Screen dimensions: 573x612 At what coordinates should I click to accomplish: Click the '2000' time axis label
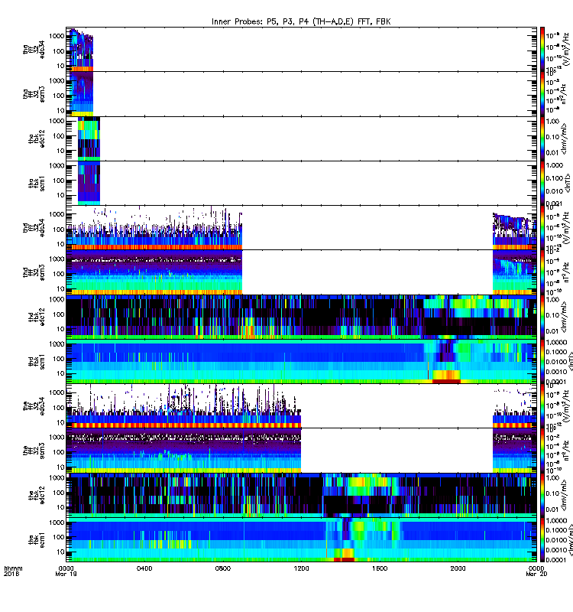coord(458,568)
